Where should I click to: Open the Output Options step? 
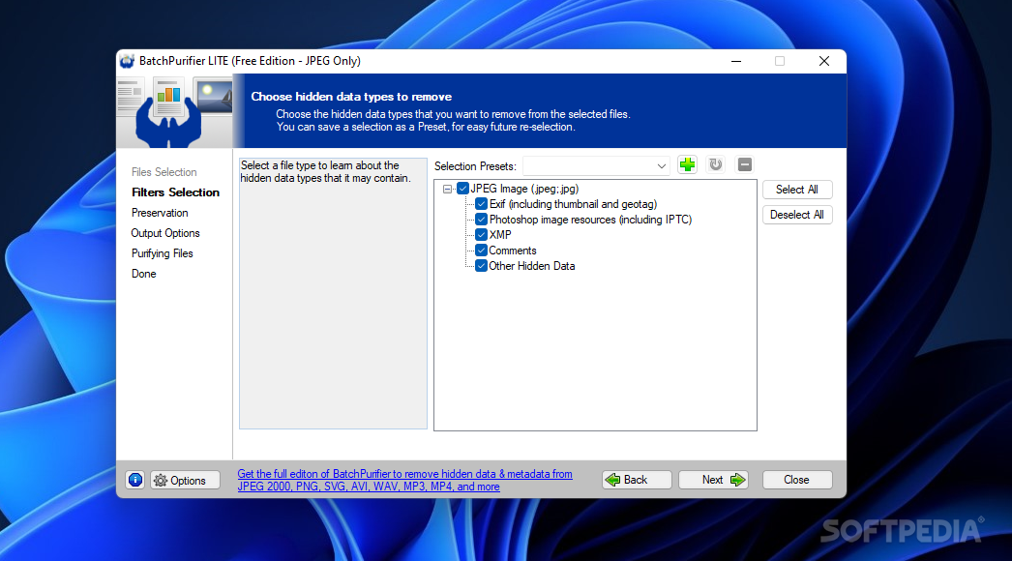click(x=165, y=233)
